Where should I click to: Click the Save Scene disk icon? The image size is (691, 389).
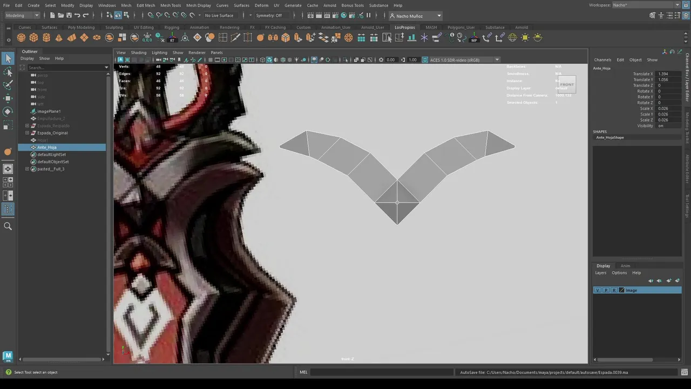pyautogui.click(x=69, y=15)
